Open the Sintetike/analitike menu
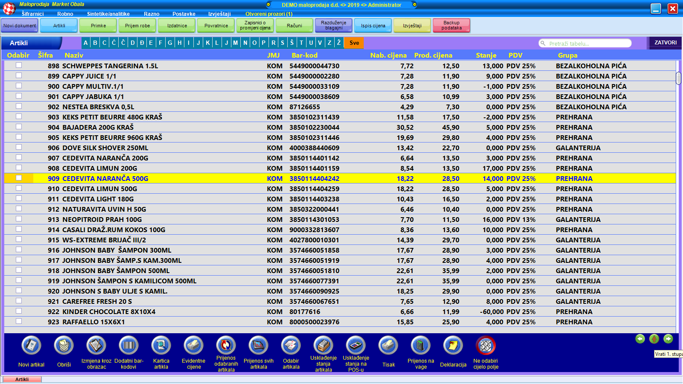The width and height of the screenshot is (683, 384). 108,14
